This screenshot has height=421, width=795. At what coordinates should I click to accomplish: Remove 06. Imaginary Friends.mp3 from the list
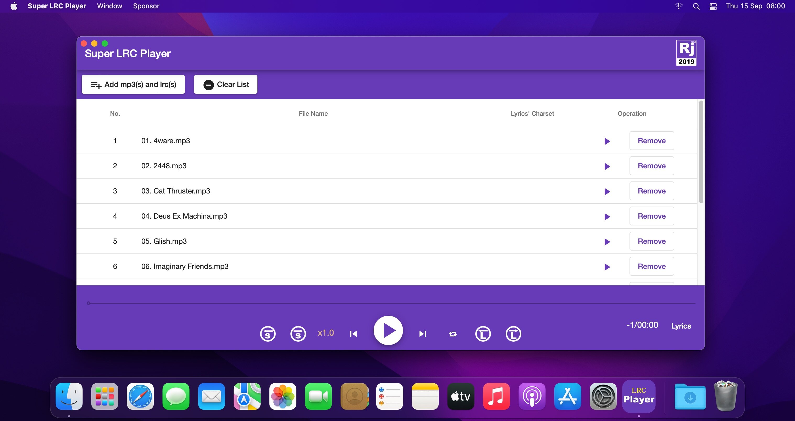[652, 266]
